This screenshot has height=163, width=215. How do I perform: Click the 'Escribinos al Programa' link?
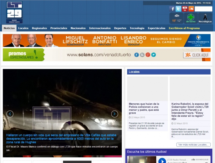(184, 28)
